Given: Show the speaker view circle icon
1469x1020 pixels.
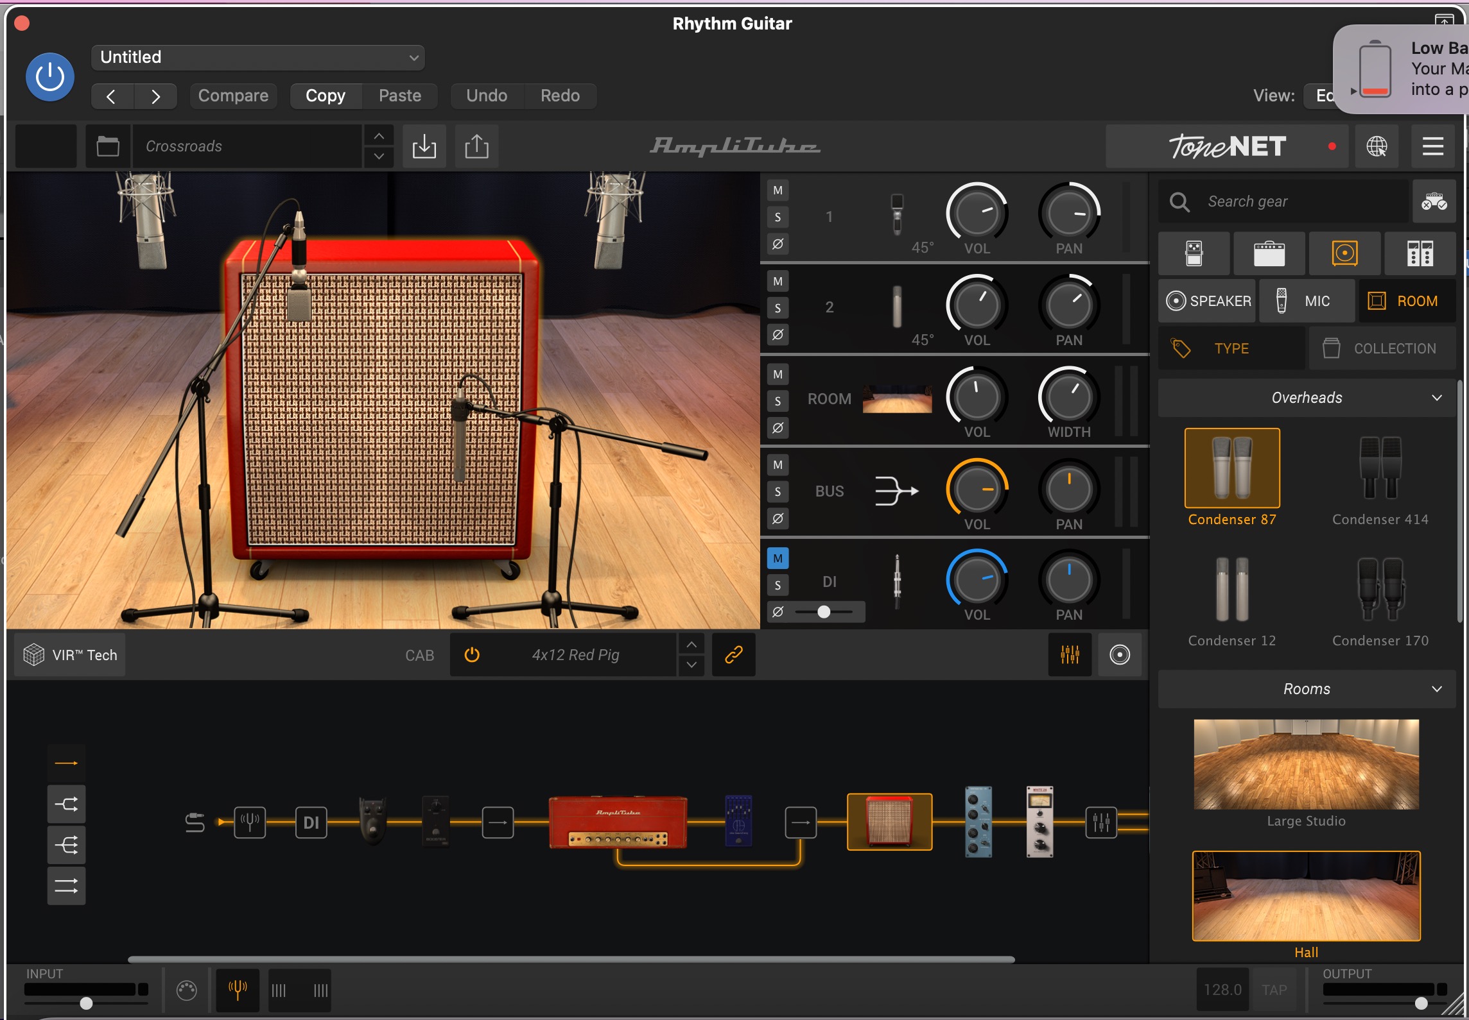Looking at the screenshot, I should [1120, 655].
